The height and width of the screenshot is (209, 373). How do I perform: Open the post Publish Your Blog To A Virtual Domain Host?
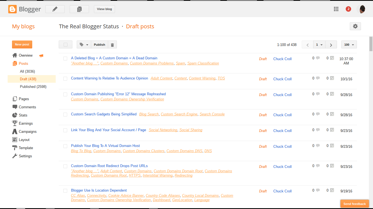tap(105, 146)
